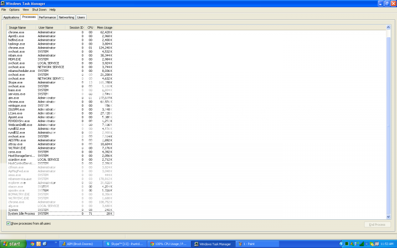Click the Start button
The width and height of the screenshot is (397, 248).
click(x=13, y=244)
